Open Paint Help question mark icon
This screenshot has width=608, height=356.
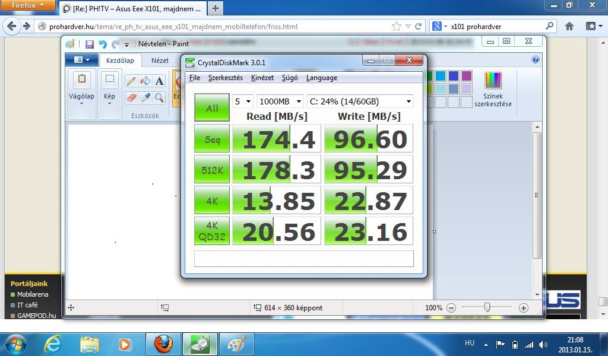[x=536, y=59]
